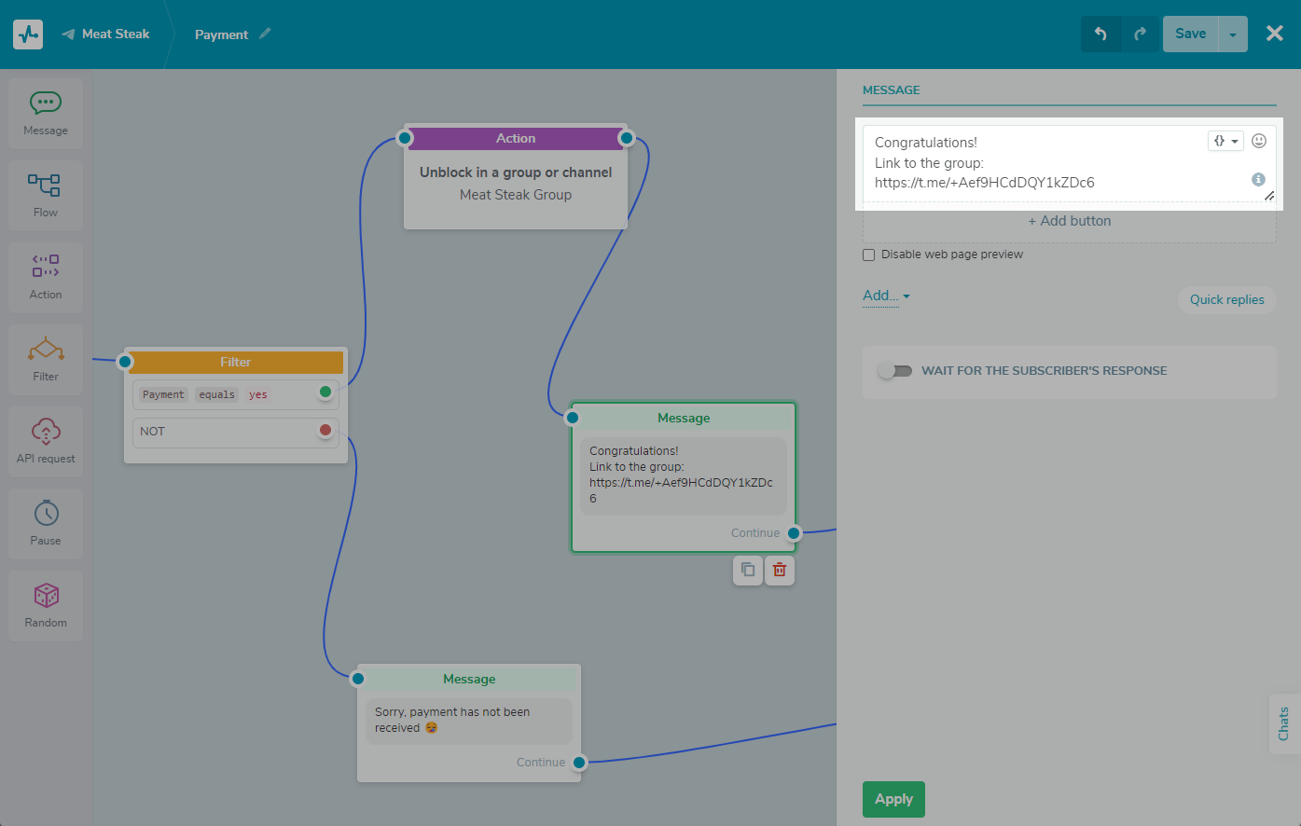Click + Add button under message

(x=1070, y=221)
